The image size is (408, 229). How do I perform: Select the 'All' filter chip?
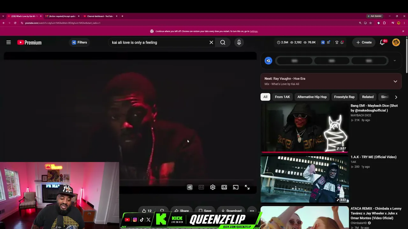265,97
